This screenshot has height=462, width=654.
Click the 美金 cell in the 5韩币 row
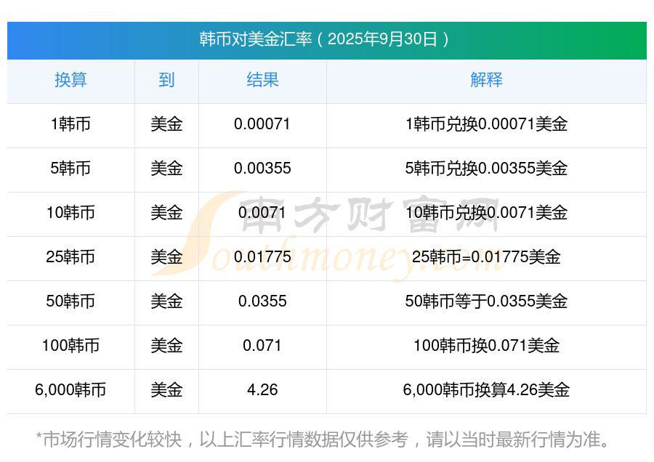point(166,169)
